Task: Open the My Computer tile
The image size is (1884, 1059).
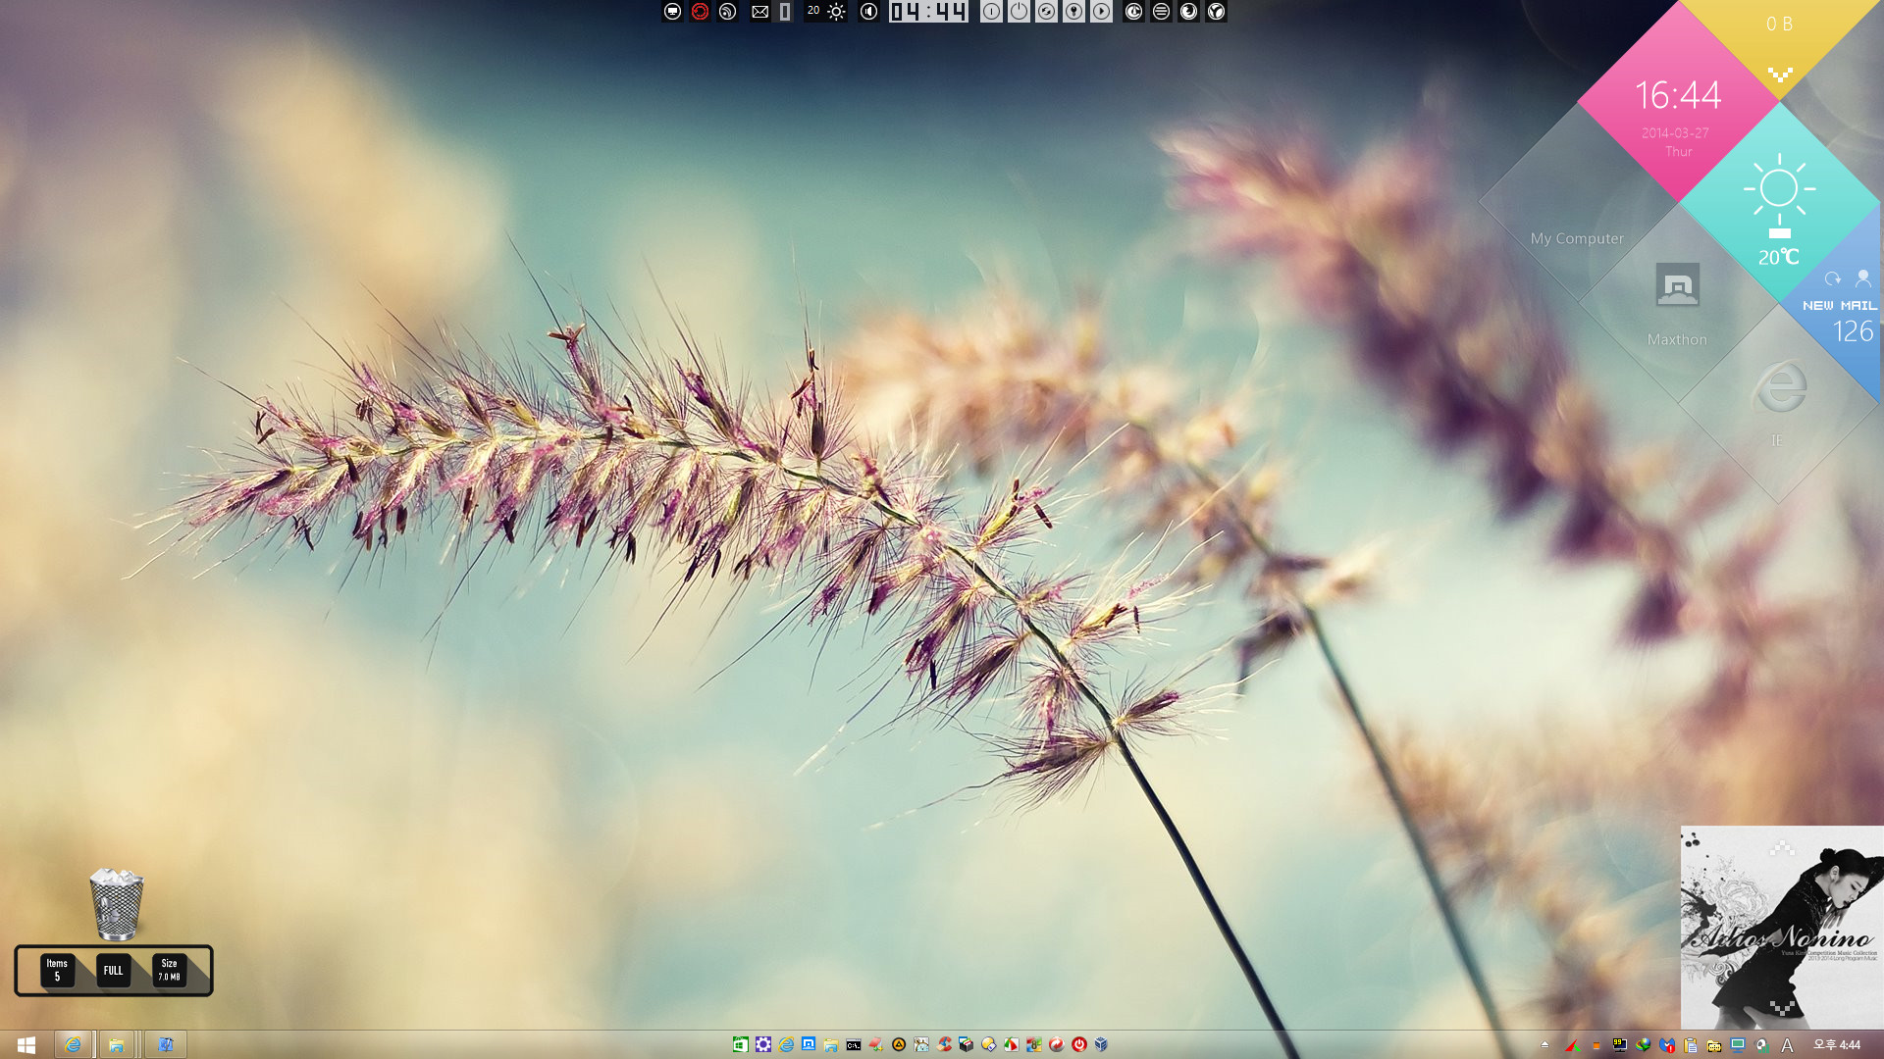Action: click(x=1577, y=202)
